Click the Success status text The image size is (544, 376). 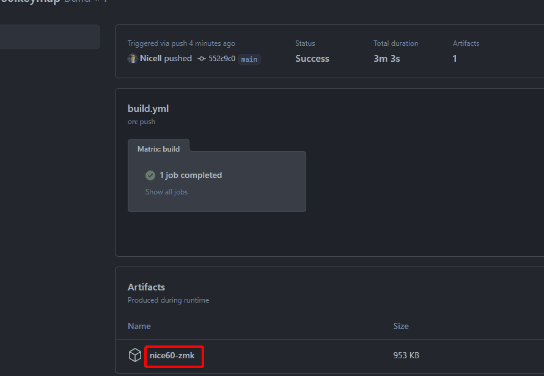[x=312, y=59]
